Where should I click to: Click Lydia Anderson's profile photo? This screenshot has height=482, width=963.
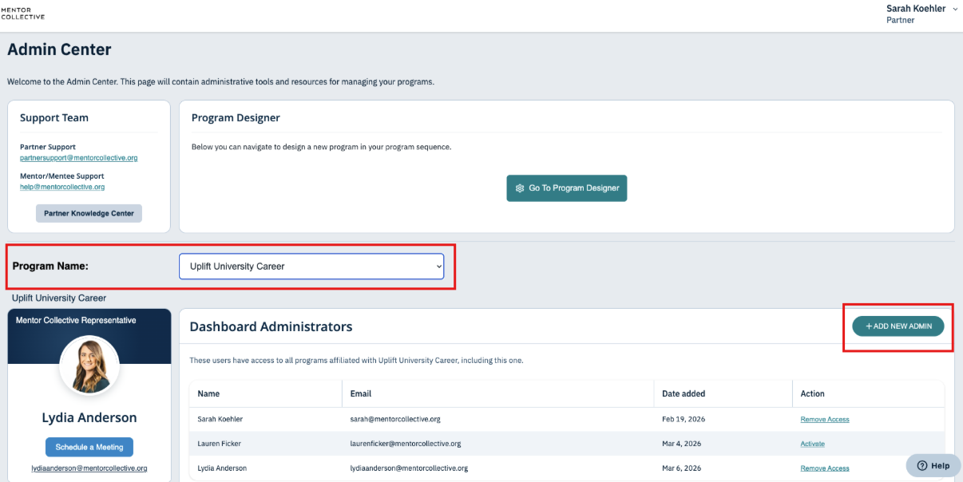point(89,365)
